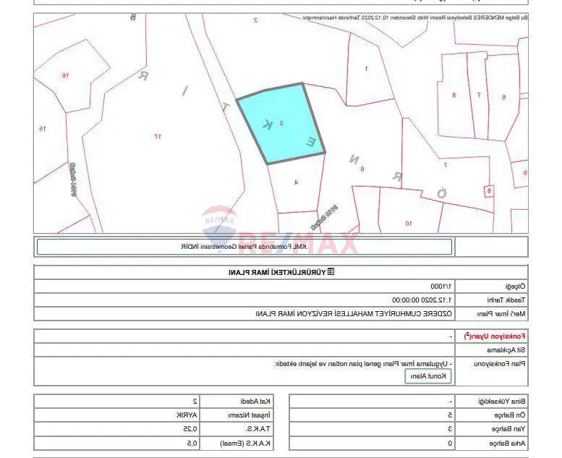Click parcel number 15 on the map
This screenshot has width=562, height=458.
42,128
